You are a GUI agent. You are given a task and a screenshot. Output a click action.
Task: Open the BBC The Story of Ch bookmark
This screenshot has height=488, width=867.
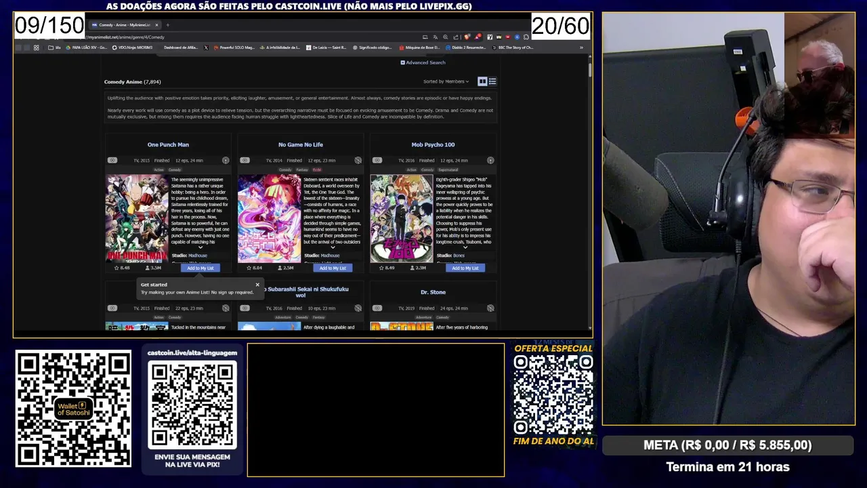pos(513,47)
